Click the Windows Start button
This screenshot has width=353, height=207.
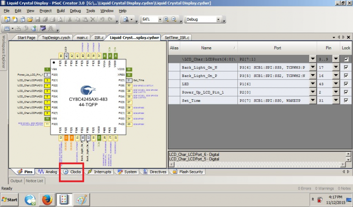(10, 199)
